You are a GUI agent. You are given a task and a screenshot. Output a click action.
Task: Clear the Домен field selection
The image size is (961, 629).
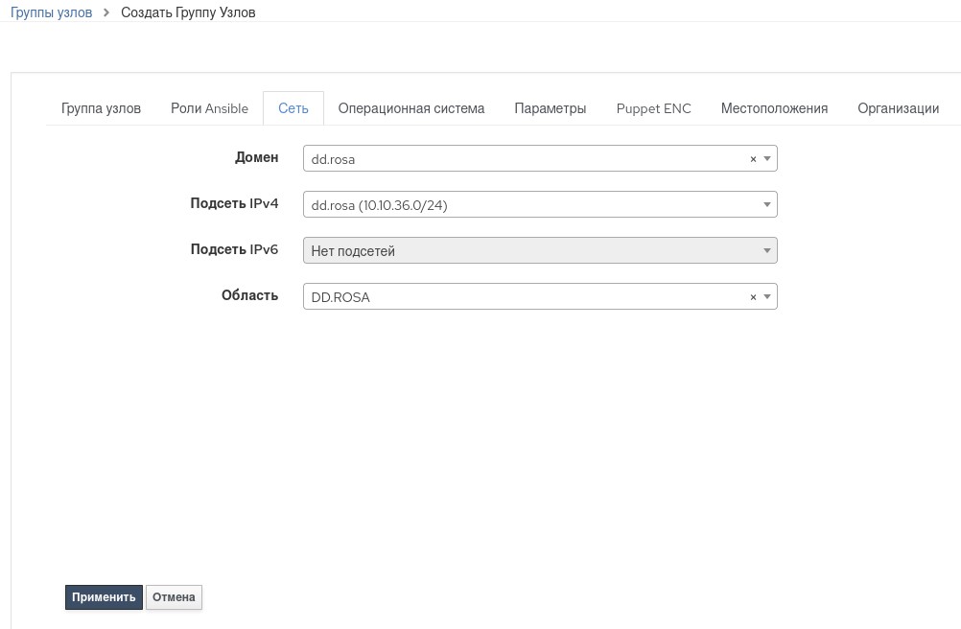pos(753,159)
